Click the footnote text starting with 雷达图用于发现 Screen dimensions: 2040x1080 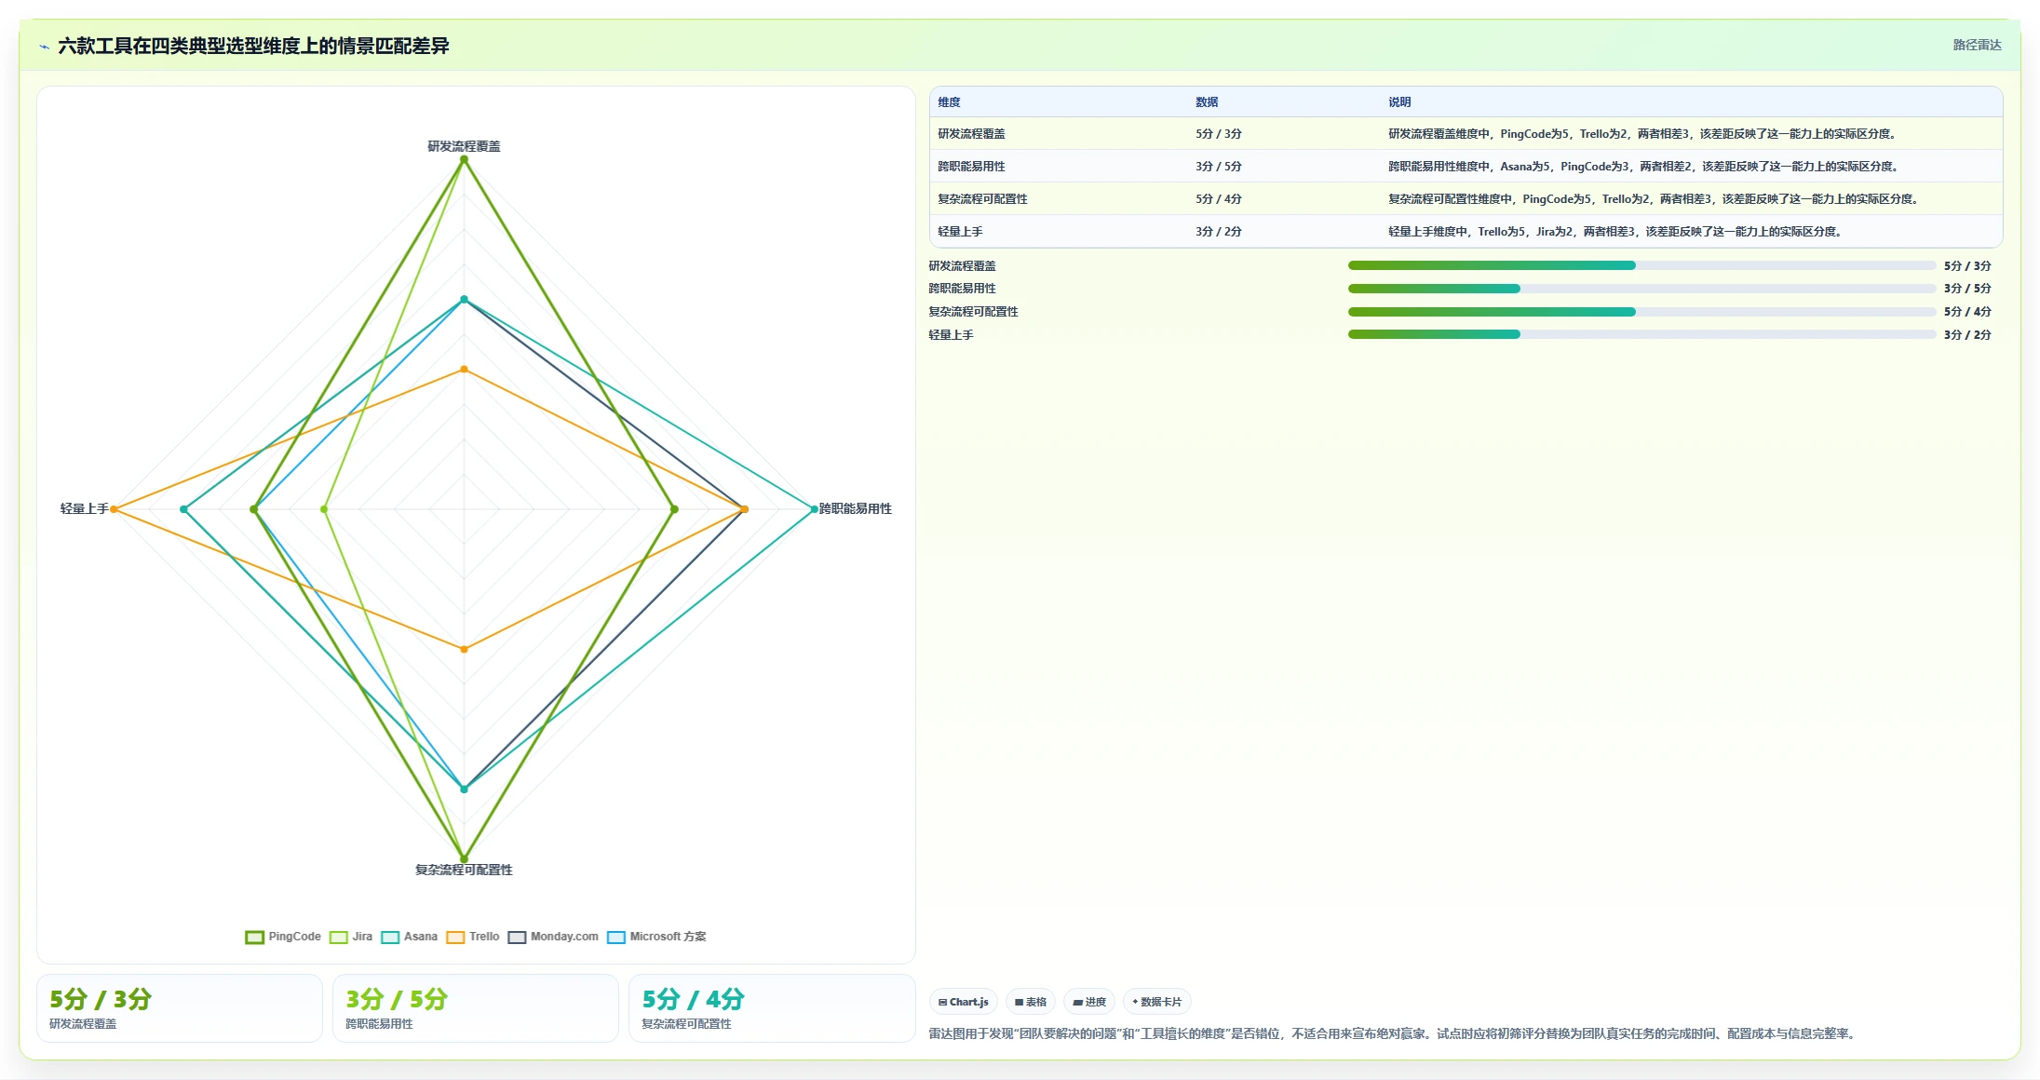click(x=1394, y=1033)
